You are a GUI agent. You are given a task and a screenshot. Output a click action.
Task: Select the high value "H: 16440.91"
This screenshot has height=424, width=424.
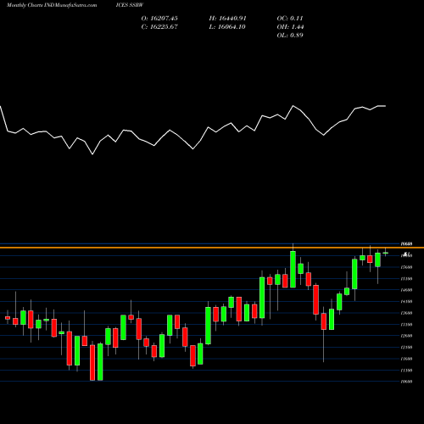pos(227,19)
